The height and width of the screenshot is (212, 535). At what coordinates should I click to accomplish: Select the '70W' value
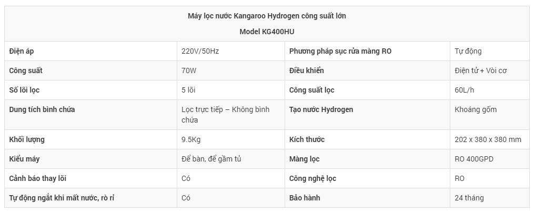coord(188,70)
